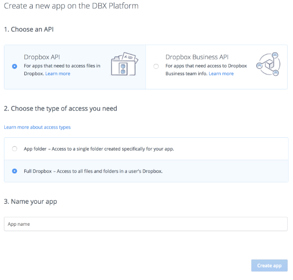Click the page title 'Create a new app'
Image resolution: width=293 pixels, height=280 pixels.
(x=71, y=6)
